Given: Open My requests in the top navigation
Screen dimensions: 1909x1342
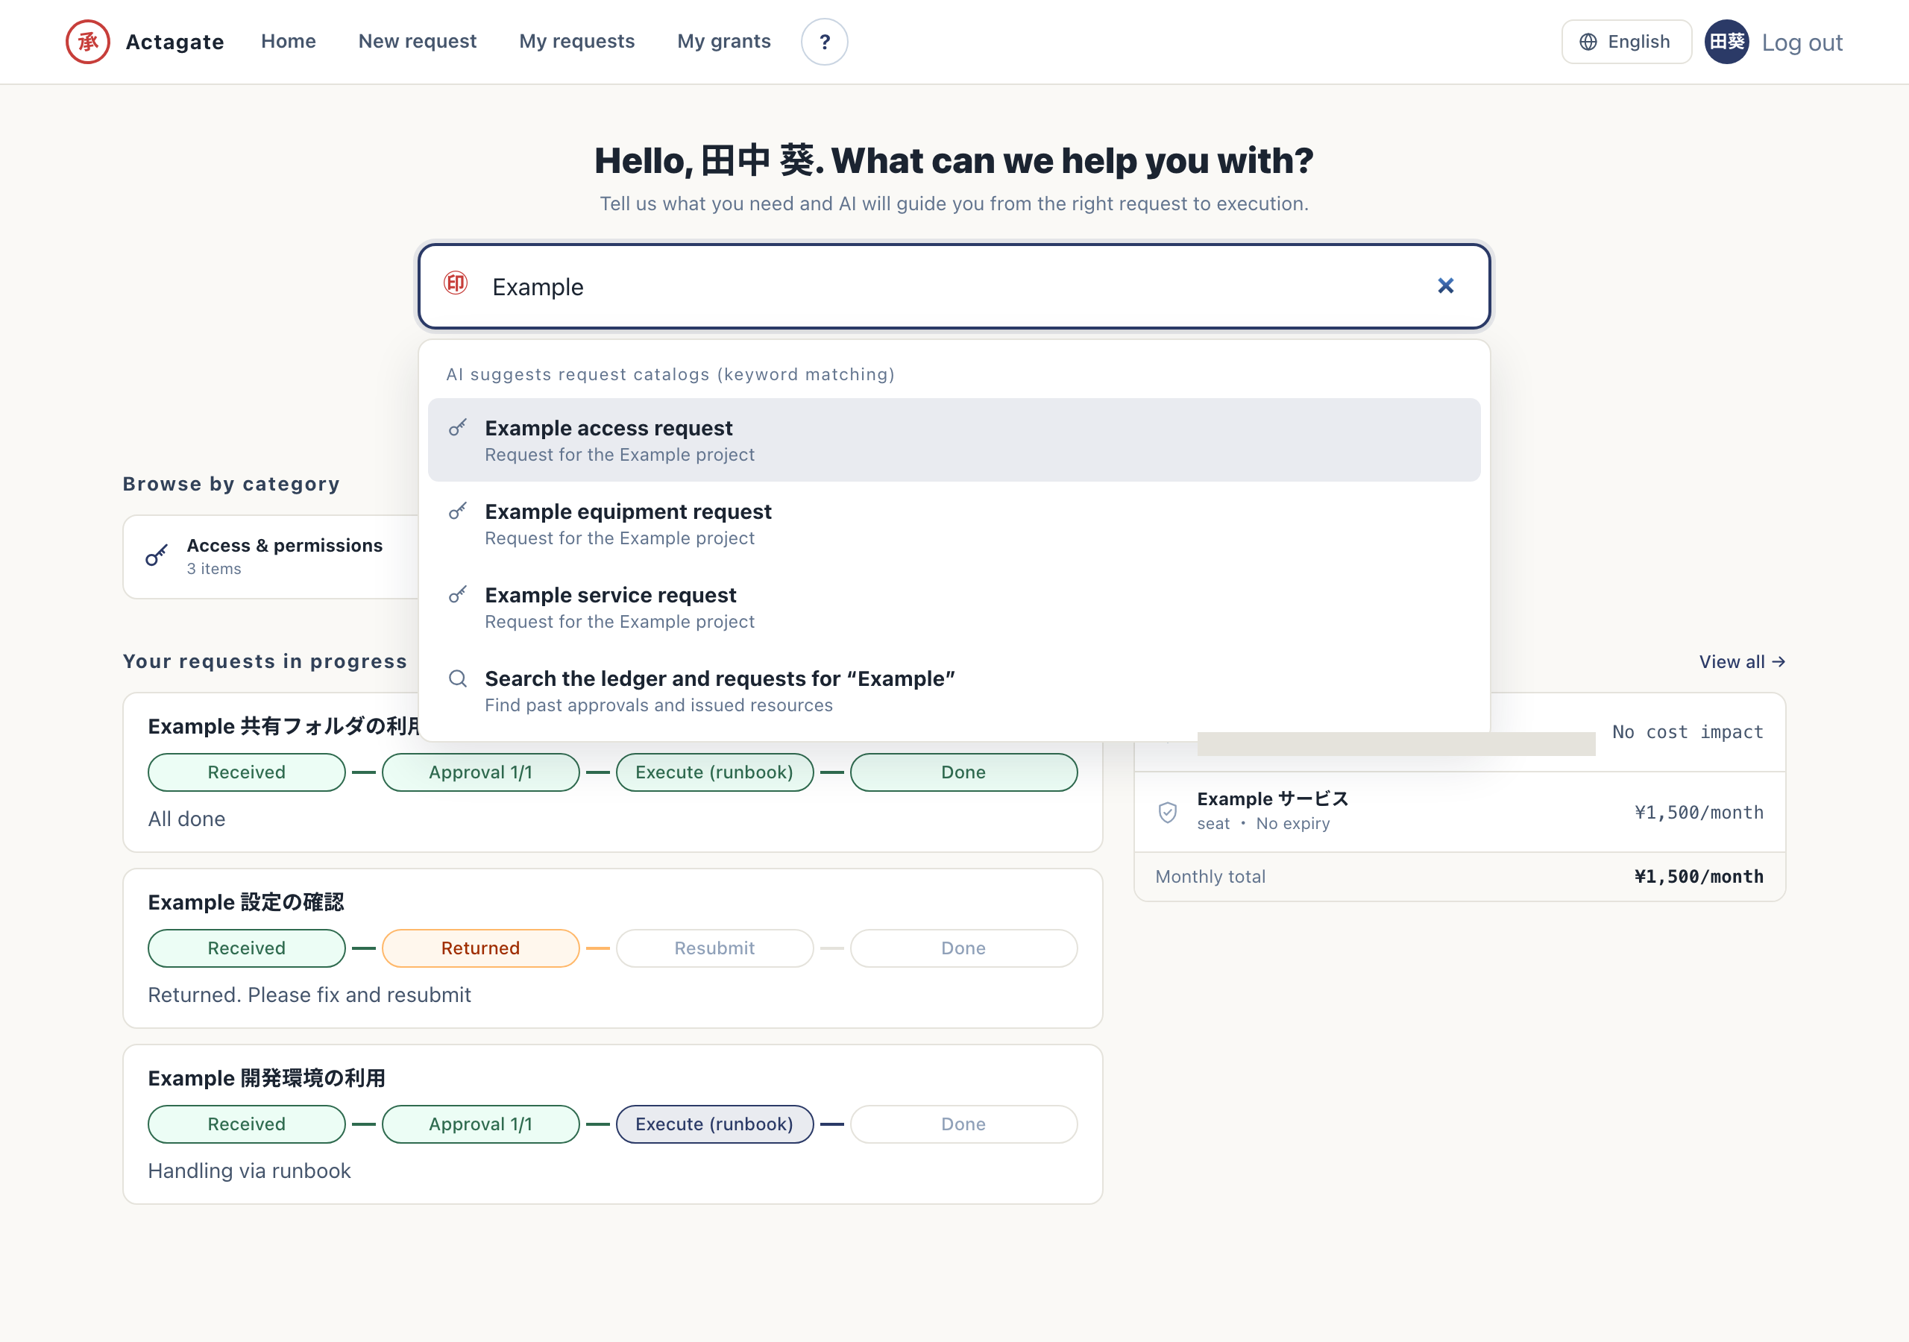Looking at the screenshot, I should point(577,42).
